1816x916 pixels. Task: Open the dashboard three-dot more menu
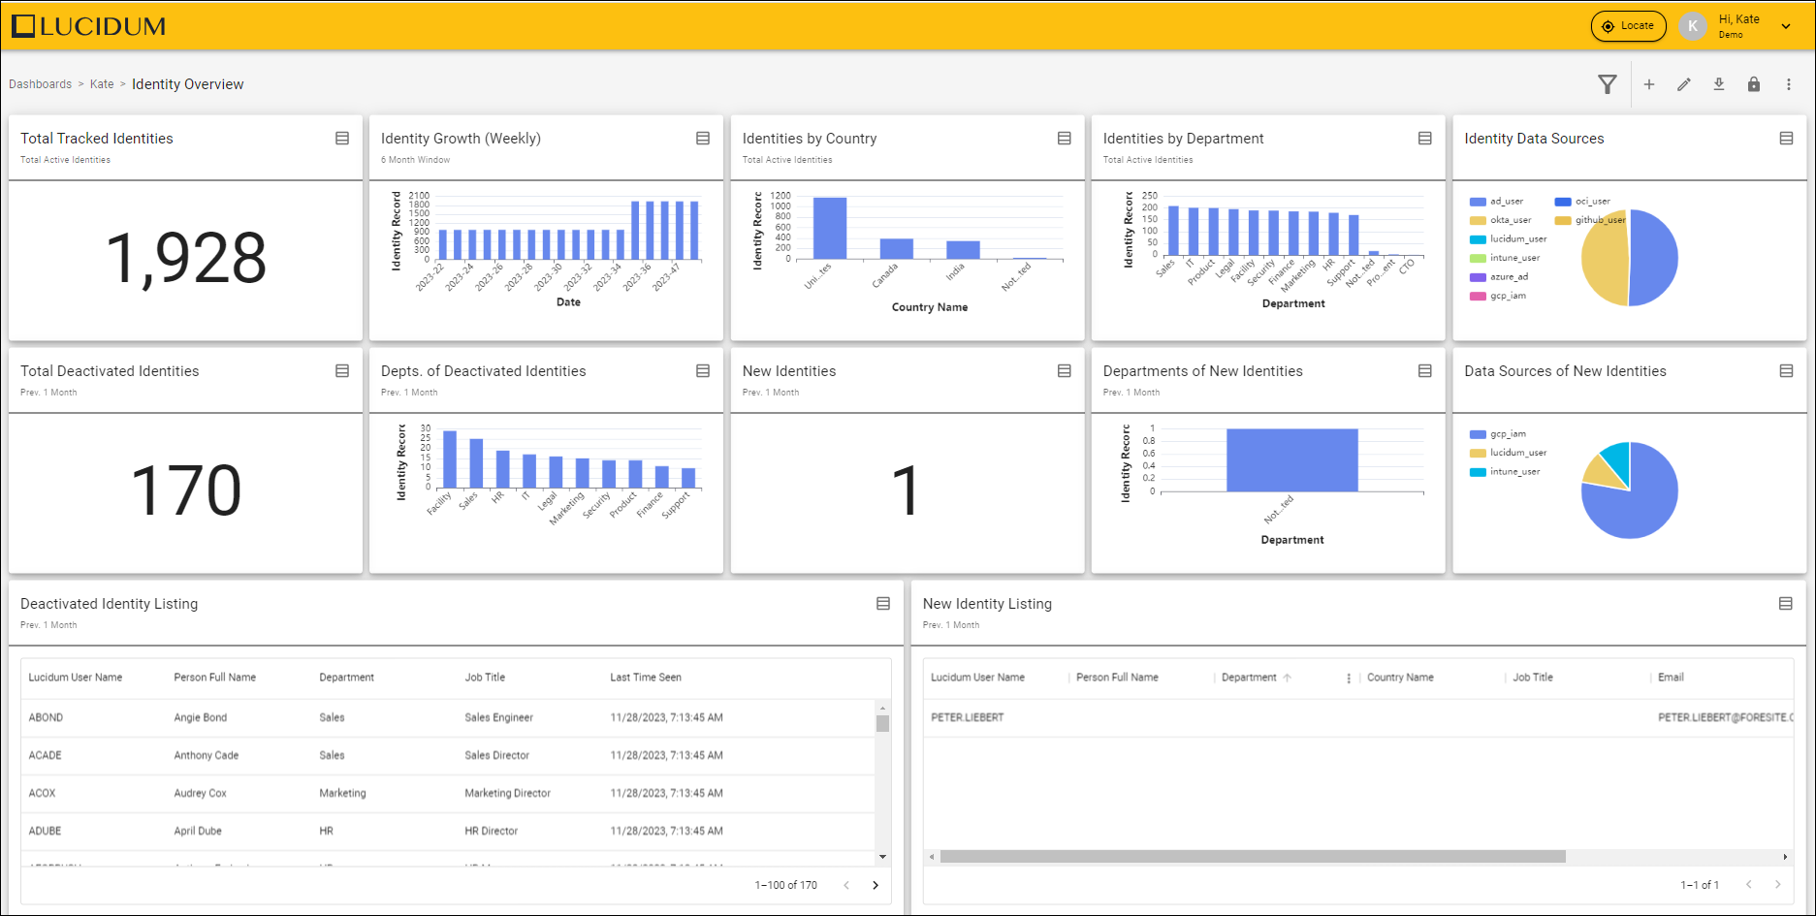point(1788,84)
